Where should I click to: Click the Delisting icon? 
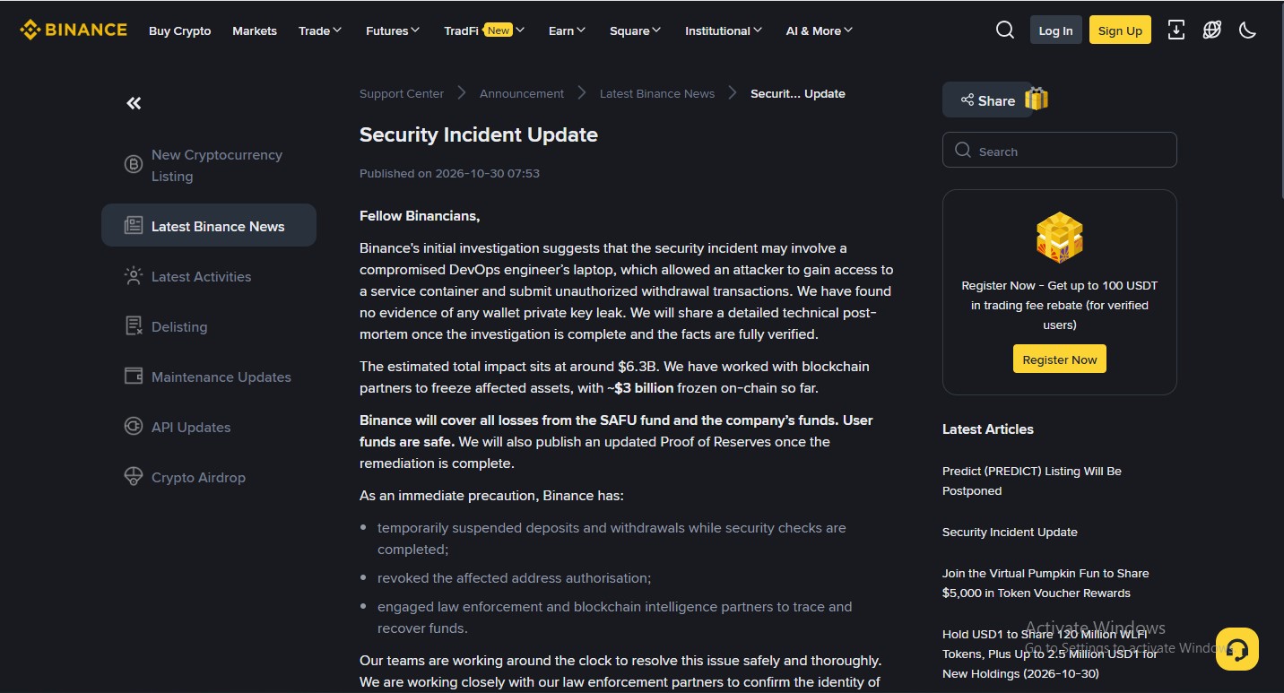tap(134, 325)
